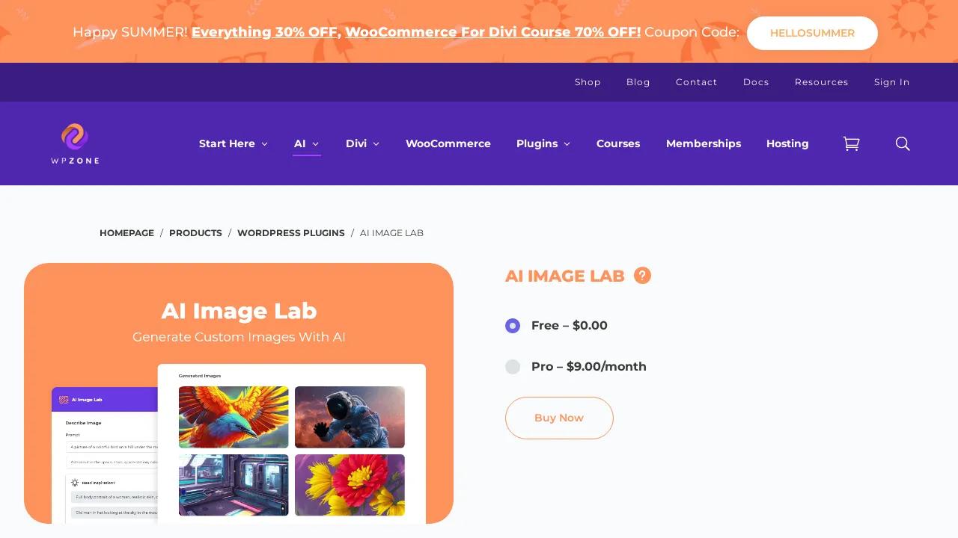Open the Sign In link
The height and width of the screenshot is (538, 958).
tap(892, 82)
